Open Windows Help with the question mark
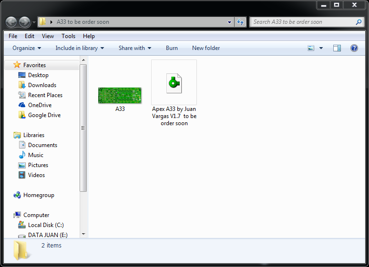 [x=354, y=48]
